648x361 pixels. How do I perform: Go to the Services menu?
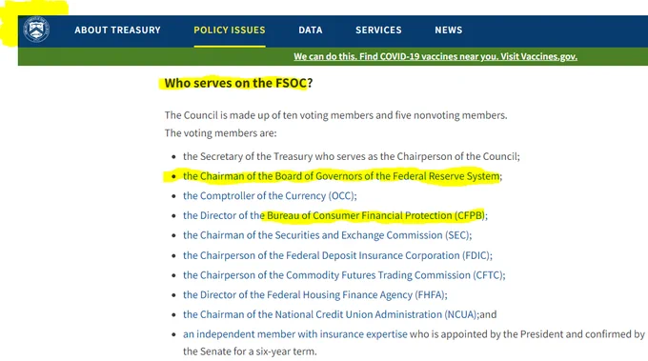pyautogui.click(x=378, y=30)
